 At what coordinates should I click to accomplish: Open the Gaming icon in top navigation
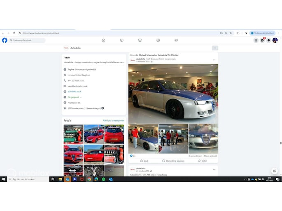176,40
